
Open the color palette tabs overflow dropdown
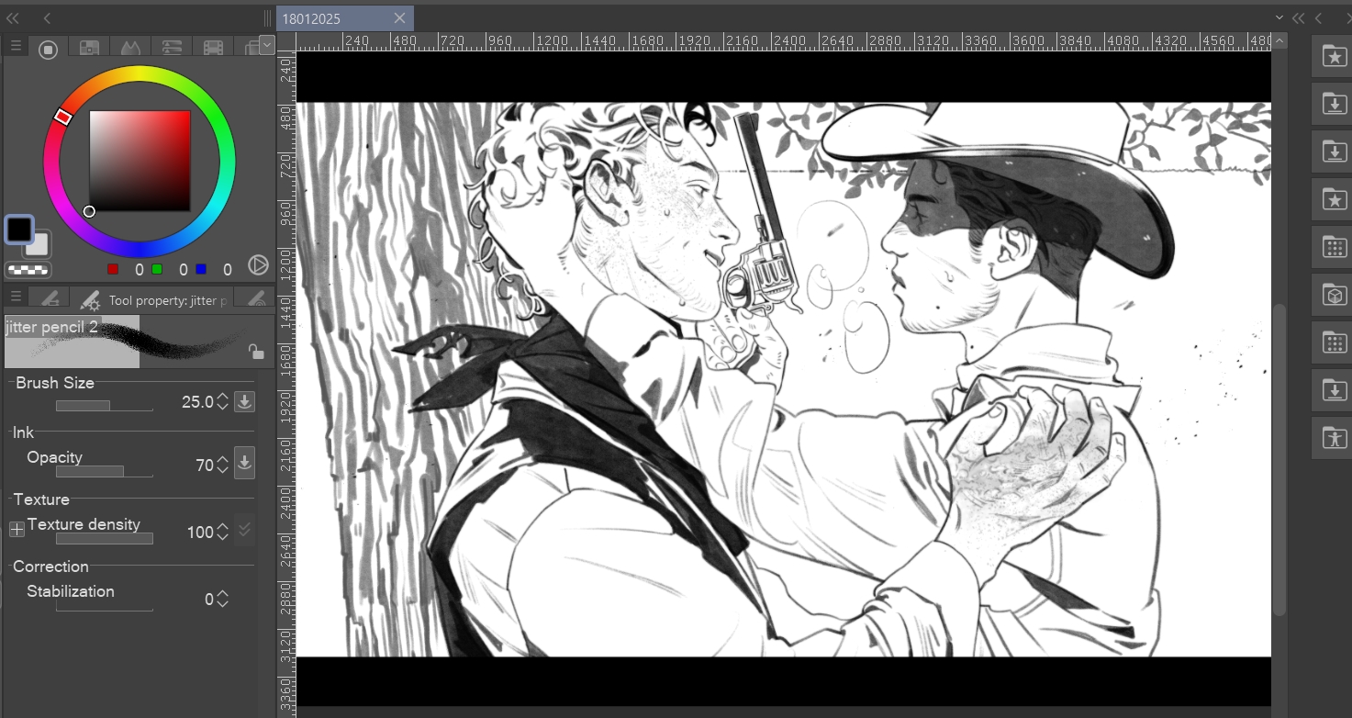coord(266,44)
